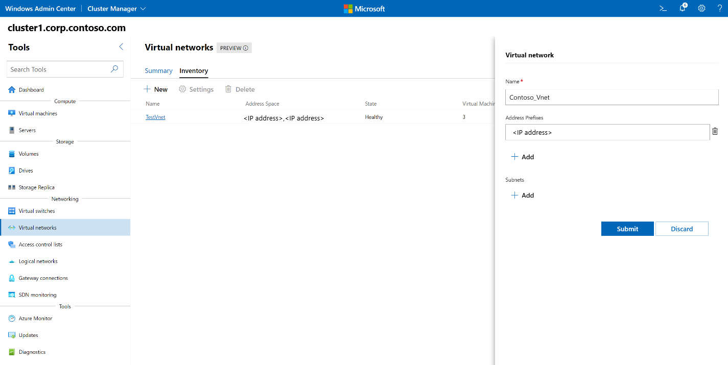Launch the PowerShell console from the top bar
This screenshot has width=728, height=365.
point(663,8)
